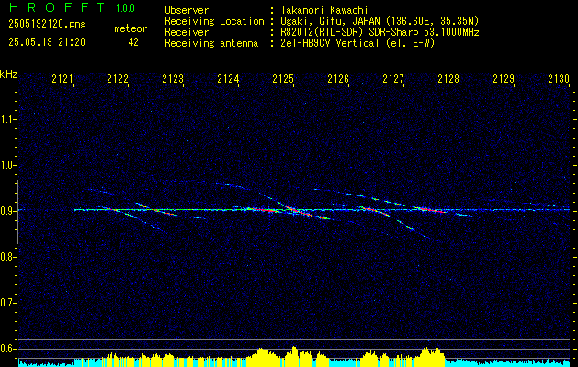Click the 2123 time marker
This screenshot has height=367, width=578.
click(x=173, y=79)
